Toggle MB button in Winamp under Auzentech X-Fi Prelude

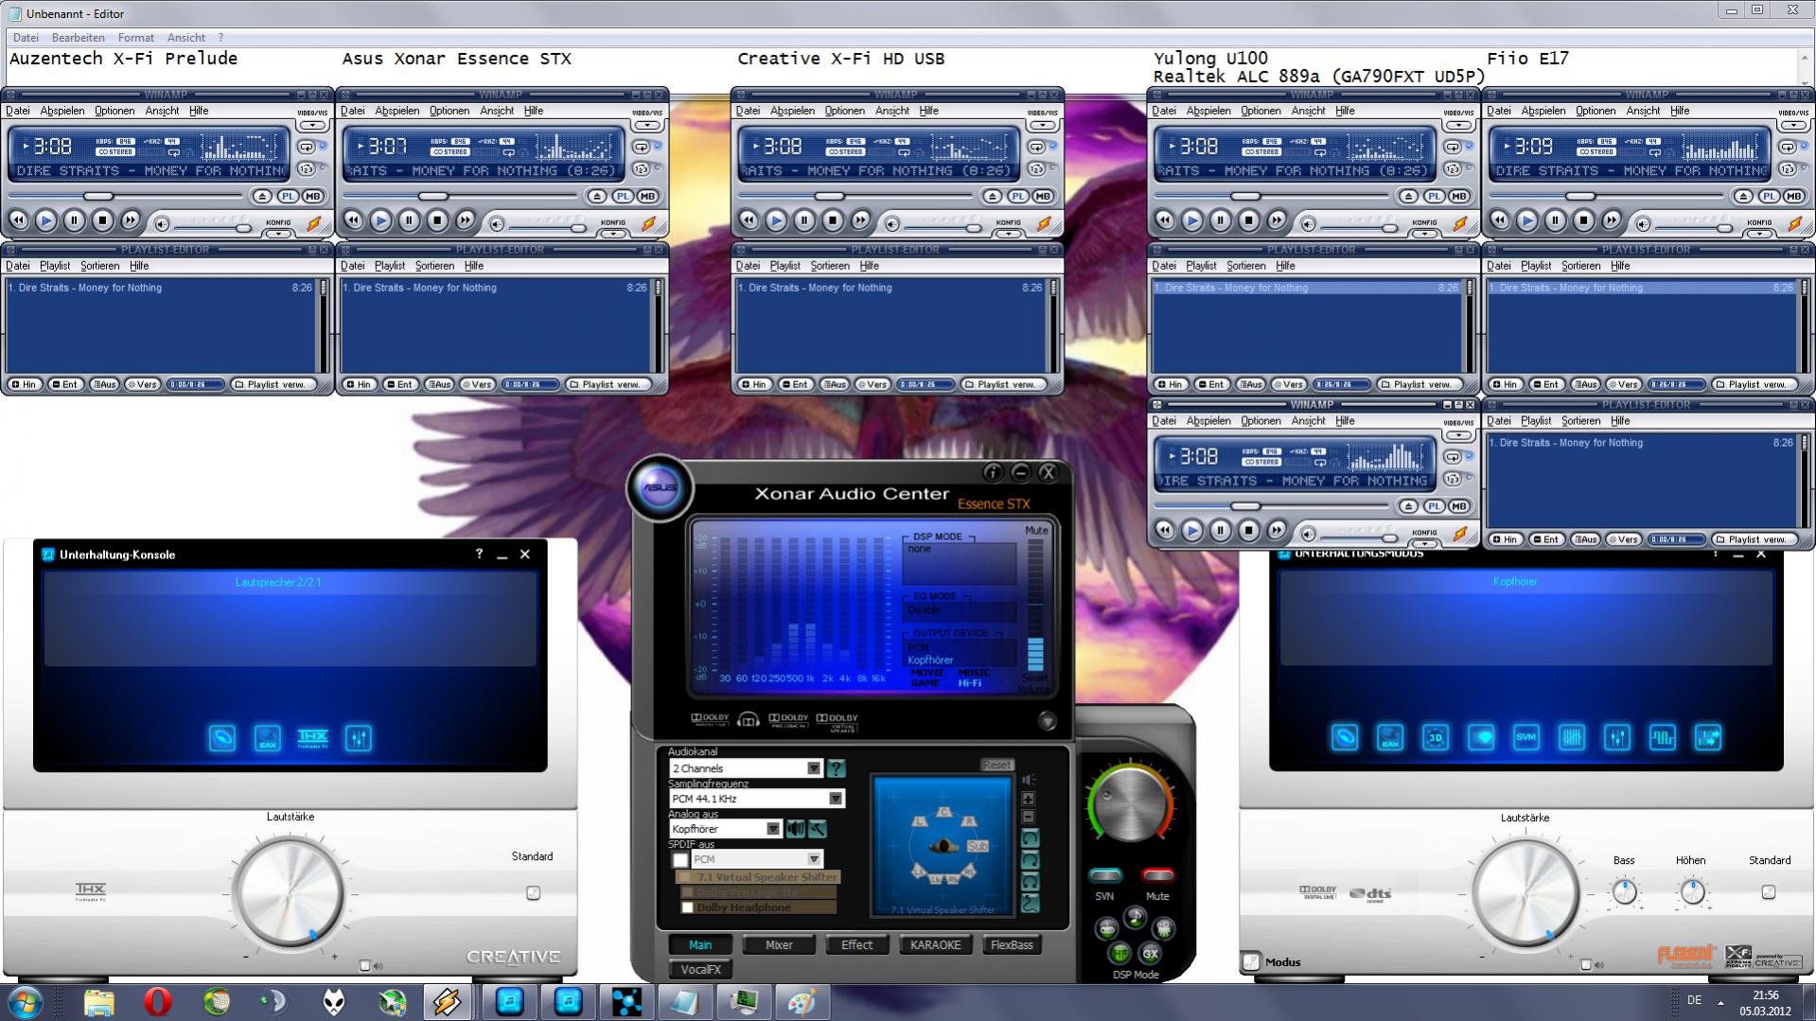tap(312, 197)
